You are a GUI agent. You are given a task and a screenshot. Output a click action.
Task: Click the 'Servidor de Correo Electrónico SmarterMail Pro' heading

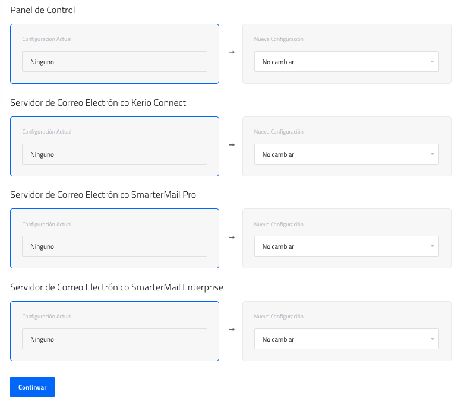(x=103, y=195)
